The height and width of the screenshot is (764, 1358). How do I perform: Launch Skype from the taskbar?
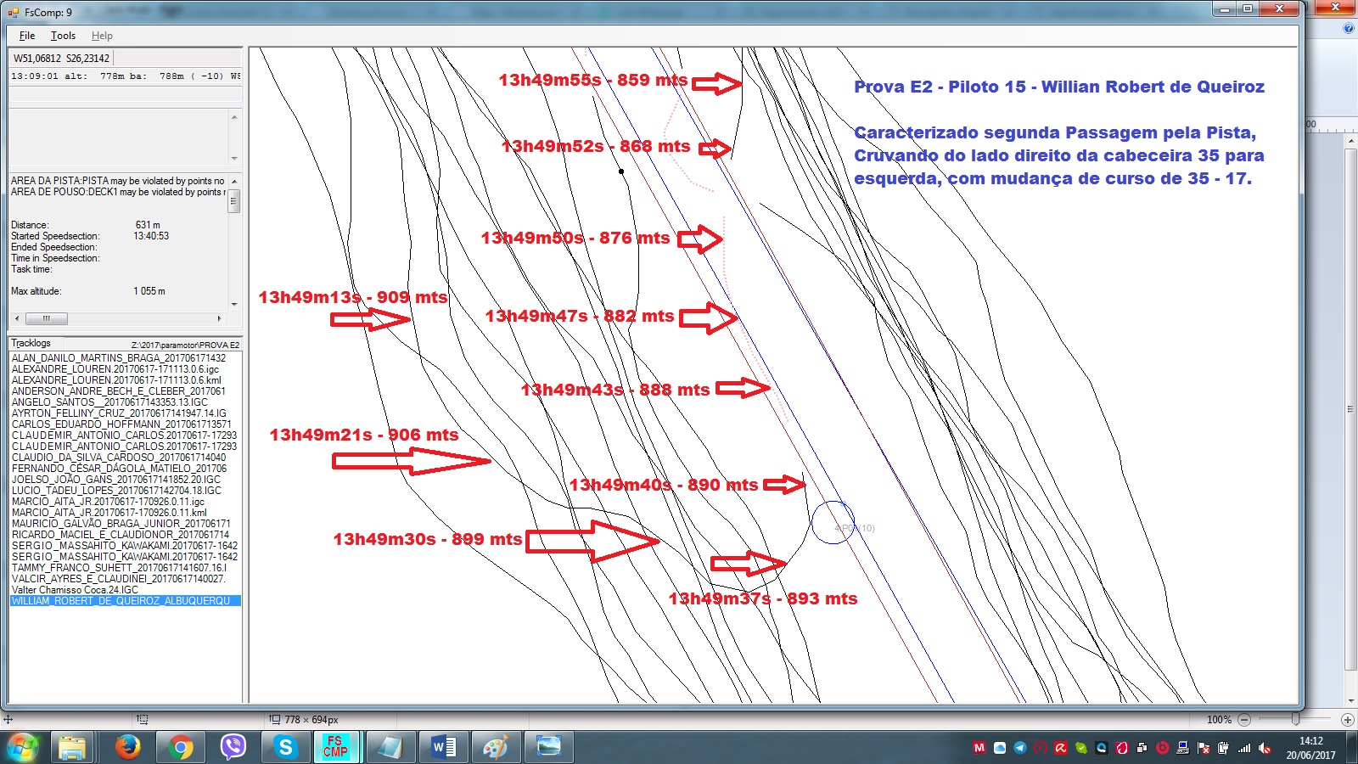point(285,747)
